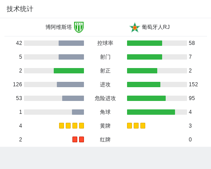Click the third yellow card of 葡萄牙人RJ

(x=143, y=125)
